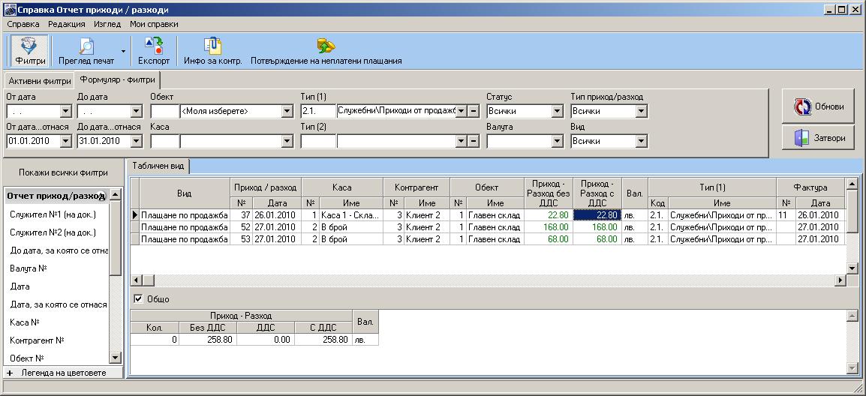Switch to Формуляр - филтри tab
The width and height of the screenshot is (866, 396).
pyautogui.click(x=118, y=79)
